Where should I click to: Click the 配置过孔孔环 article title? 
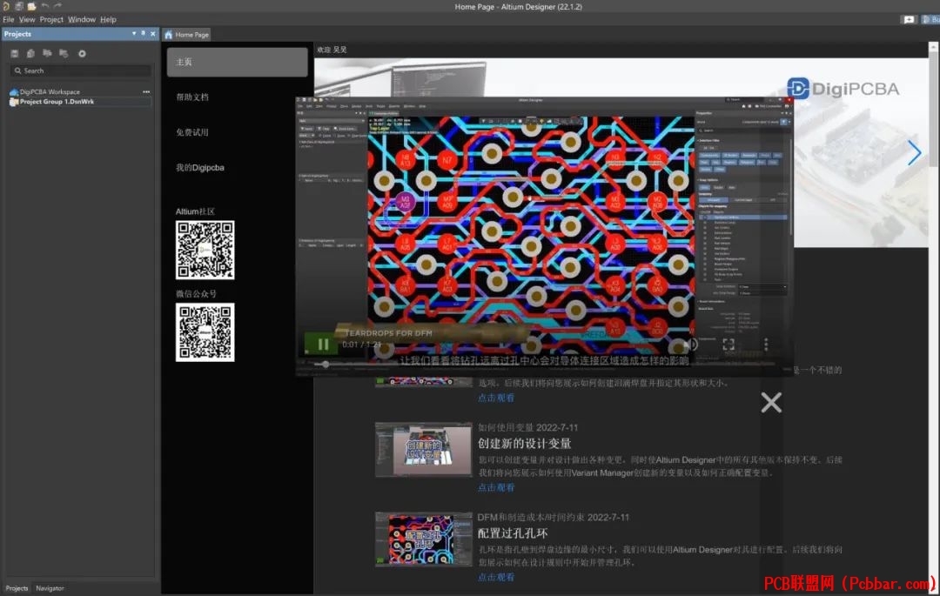coord(513,533)
